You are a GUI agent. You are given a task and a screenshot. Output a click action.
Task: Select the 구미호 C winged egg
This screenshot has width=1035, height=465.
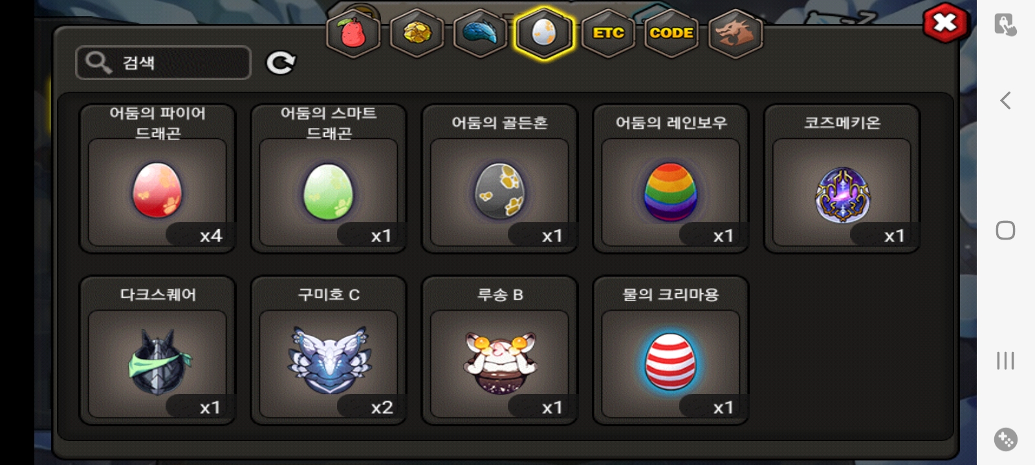[329, 351]
